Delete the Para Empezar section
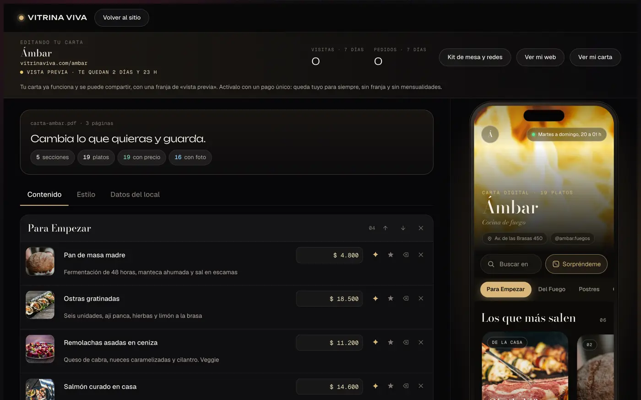This screenshot has height=400, width=641. [421, 228]
